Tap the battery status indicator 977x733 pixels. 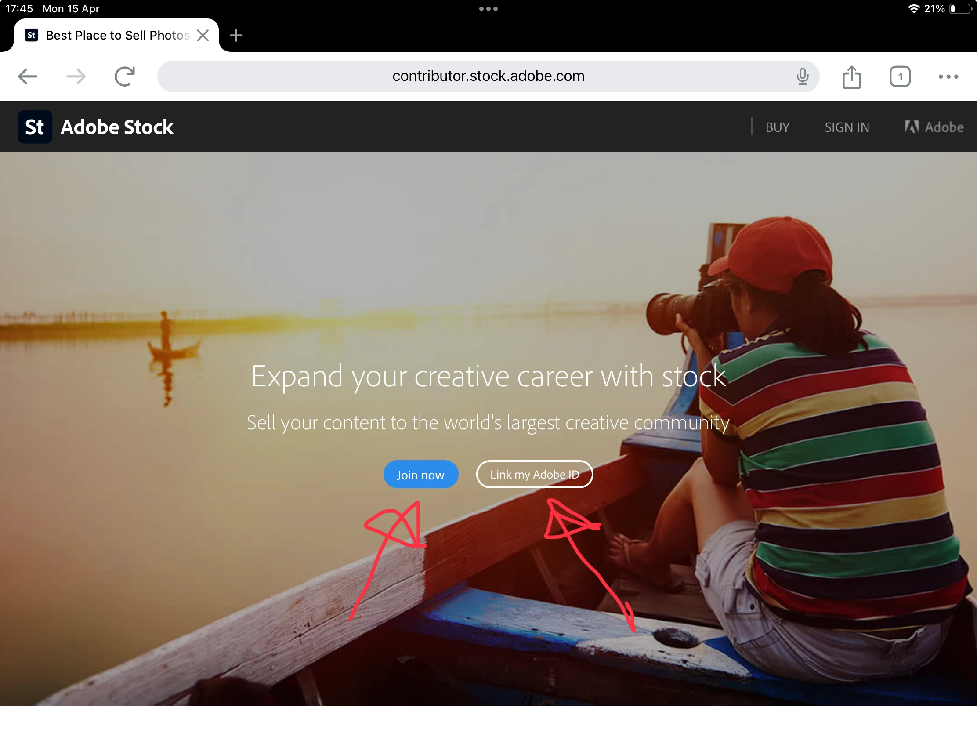pyautogui.click(x=960, y=9)
